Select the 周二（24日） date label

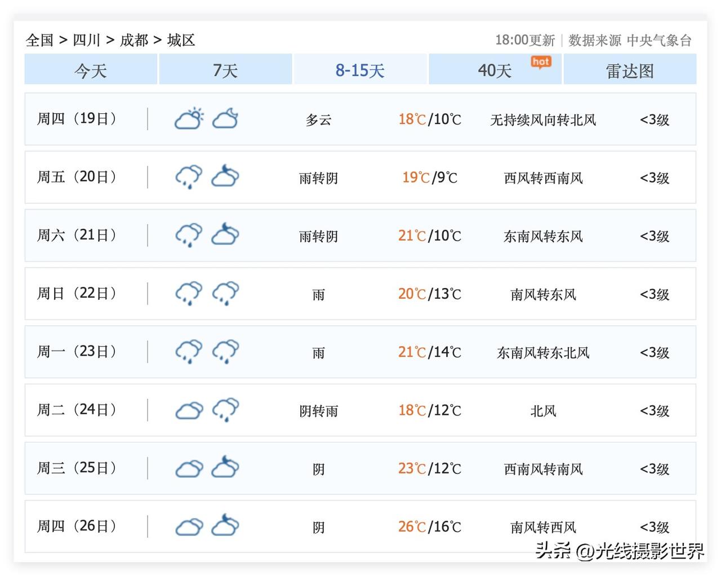(77, 410)
